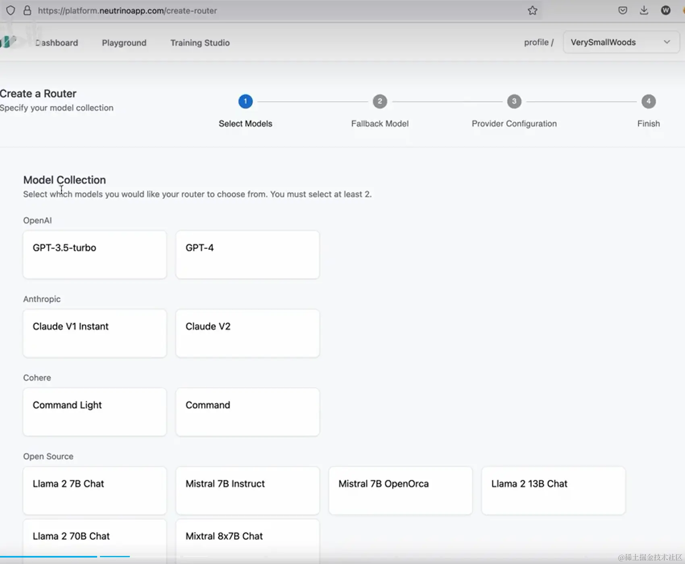Choose the Llama 2 13B Chat card

click(554, 491)
